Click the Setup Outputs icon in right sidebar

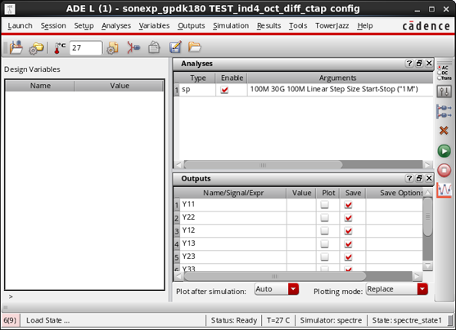[x=444, y=112]
